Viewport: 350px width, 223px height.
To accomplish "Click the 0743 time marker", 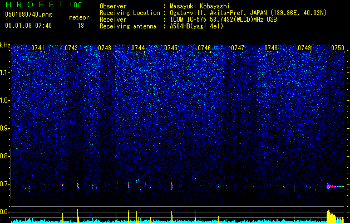I will click(105, 48).
